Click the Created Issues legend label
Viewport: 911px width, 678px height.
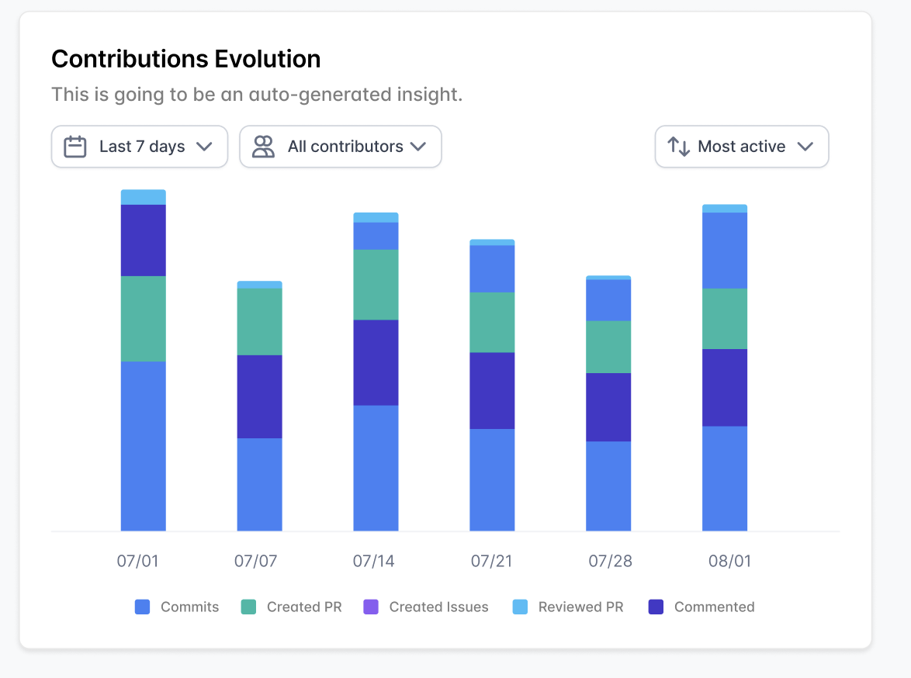pos(438,607)
